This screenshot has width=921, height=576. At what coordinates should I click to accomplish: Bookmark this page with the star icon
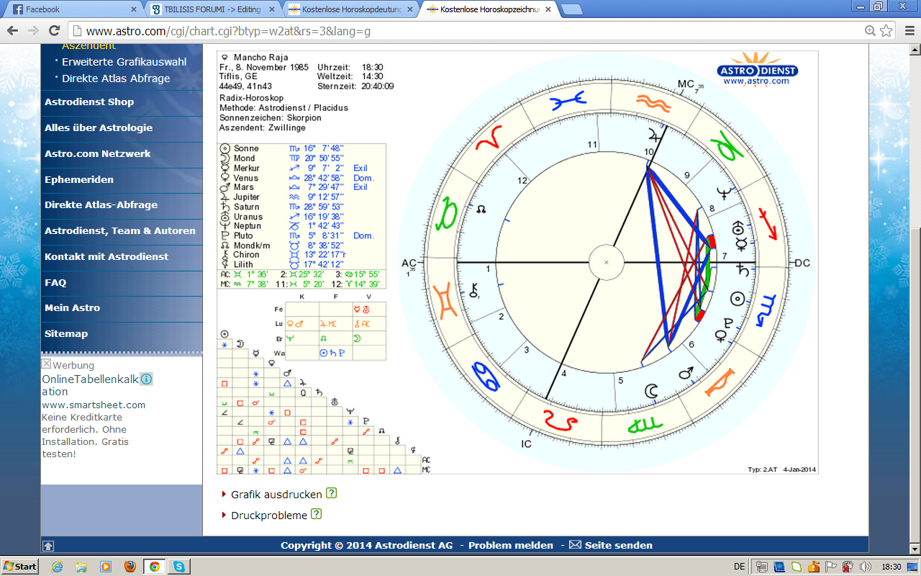886,31
